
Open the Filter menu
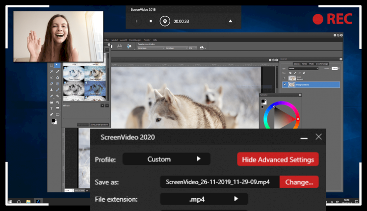pyautogui.click(x=107, y=40)
